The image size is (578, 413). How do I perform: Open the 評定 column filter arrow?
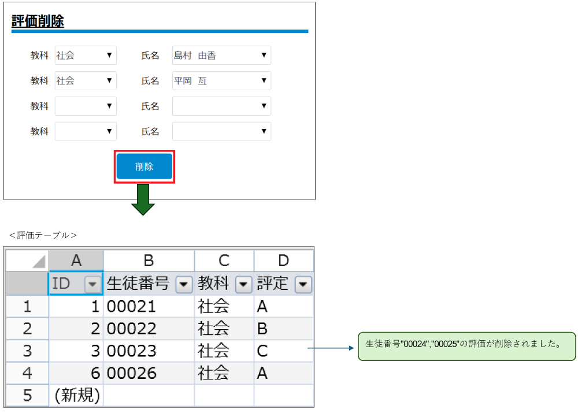tap(303, 285)
